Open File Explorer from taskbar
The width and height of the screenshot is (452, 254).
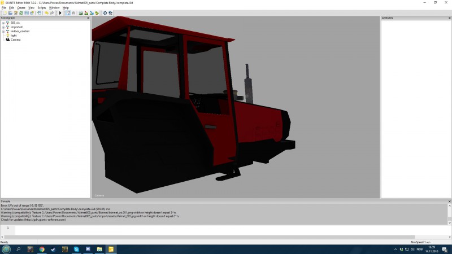coord(99,249)
